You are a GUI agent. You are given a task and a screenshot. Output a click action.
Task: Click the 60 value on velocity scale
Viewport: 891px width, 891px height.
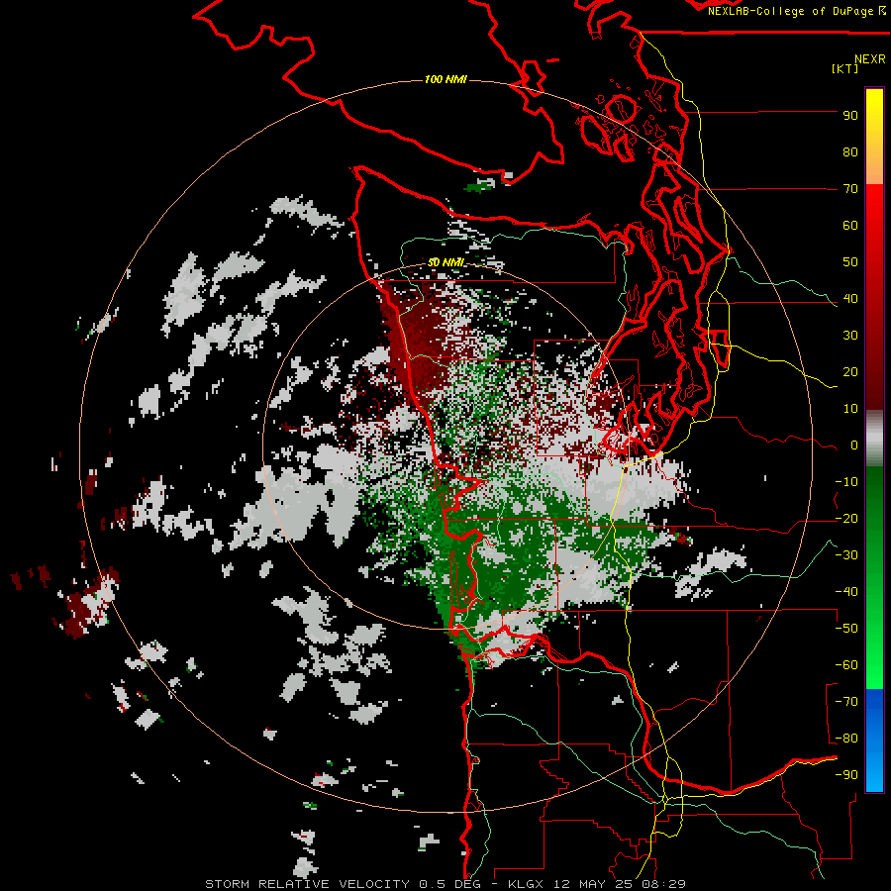point(850,226)
